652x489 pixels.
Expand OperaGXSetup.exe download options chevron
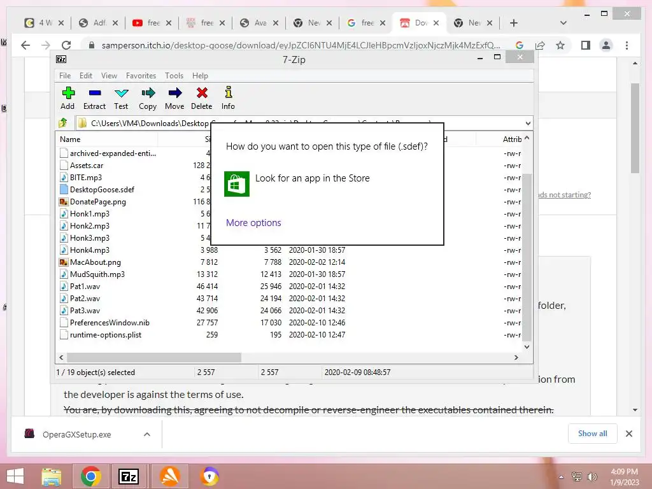(x=147, y=434)
